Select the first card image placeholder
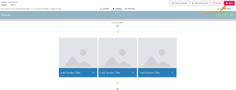The width and height of the screenshot is (236, 90). pyautogui.click(x=78, y=53)
